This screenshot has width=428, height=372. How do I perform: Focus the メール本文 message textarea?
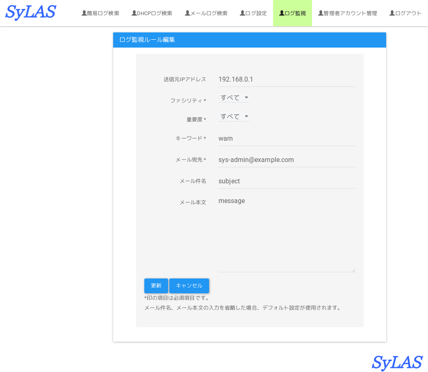pos(287,234)
